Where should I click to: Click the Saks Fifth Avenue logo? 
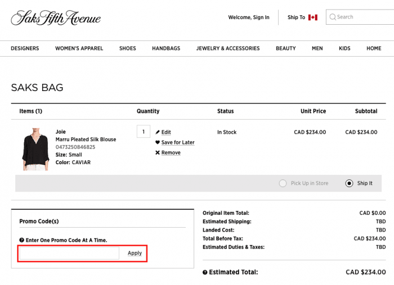56,18
